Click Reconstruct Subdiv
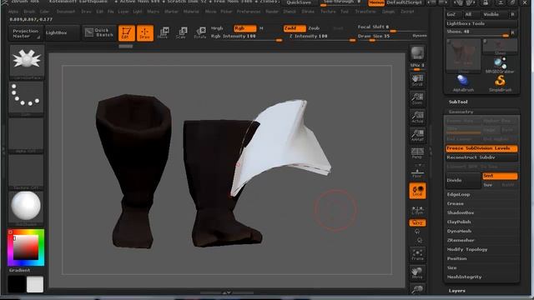The image size is (534, 300). 481,157
